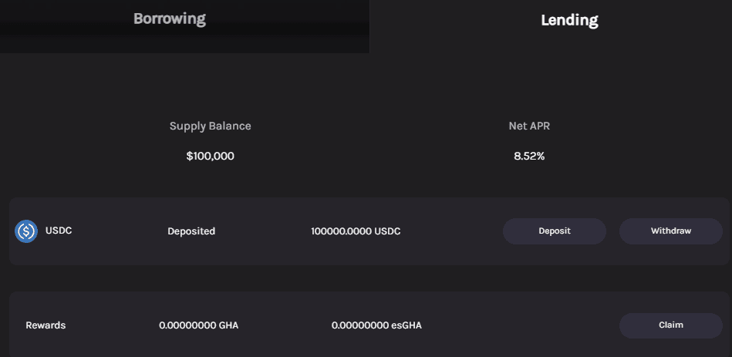Click the Supply Balance heading
Viewport: 732px width, 357px height.
(210, 126)
